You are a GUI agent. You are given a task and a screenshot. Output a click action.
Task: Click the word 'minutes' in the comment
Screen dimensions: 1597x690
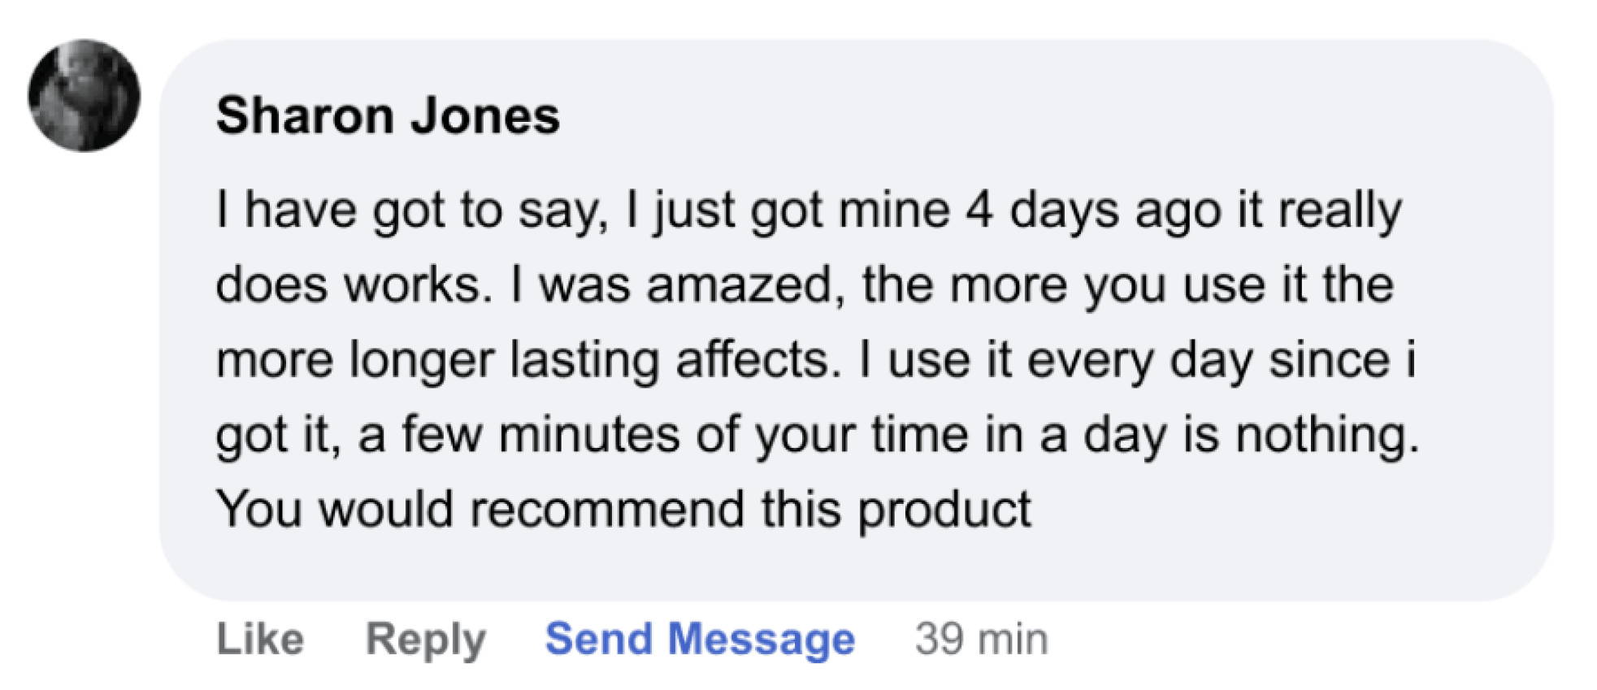pos(589,435)
